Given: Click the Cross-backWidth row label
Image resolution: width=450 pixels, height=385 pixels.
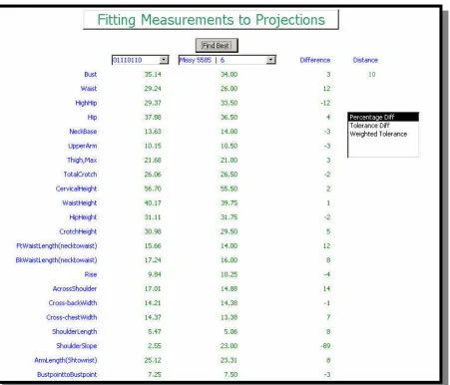Looking at the screenshot, I should point(73,303).
